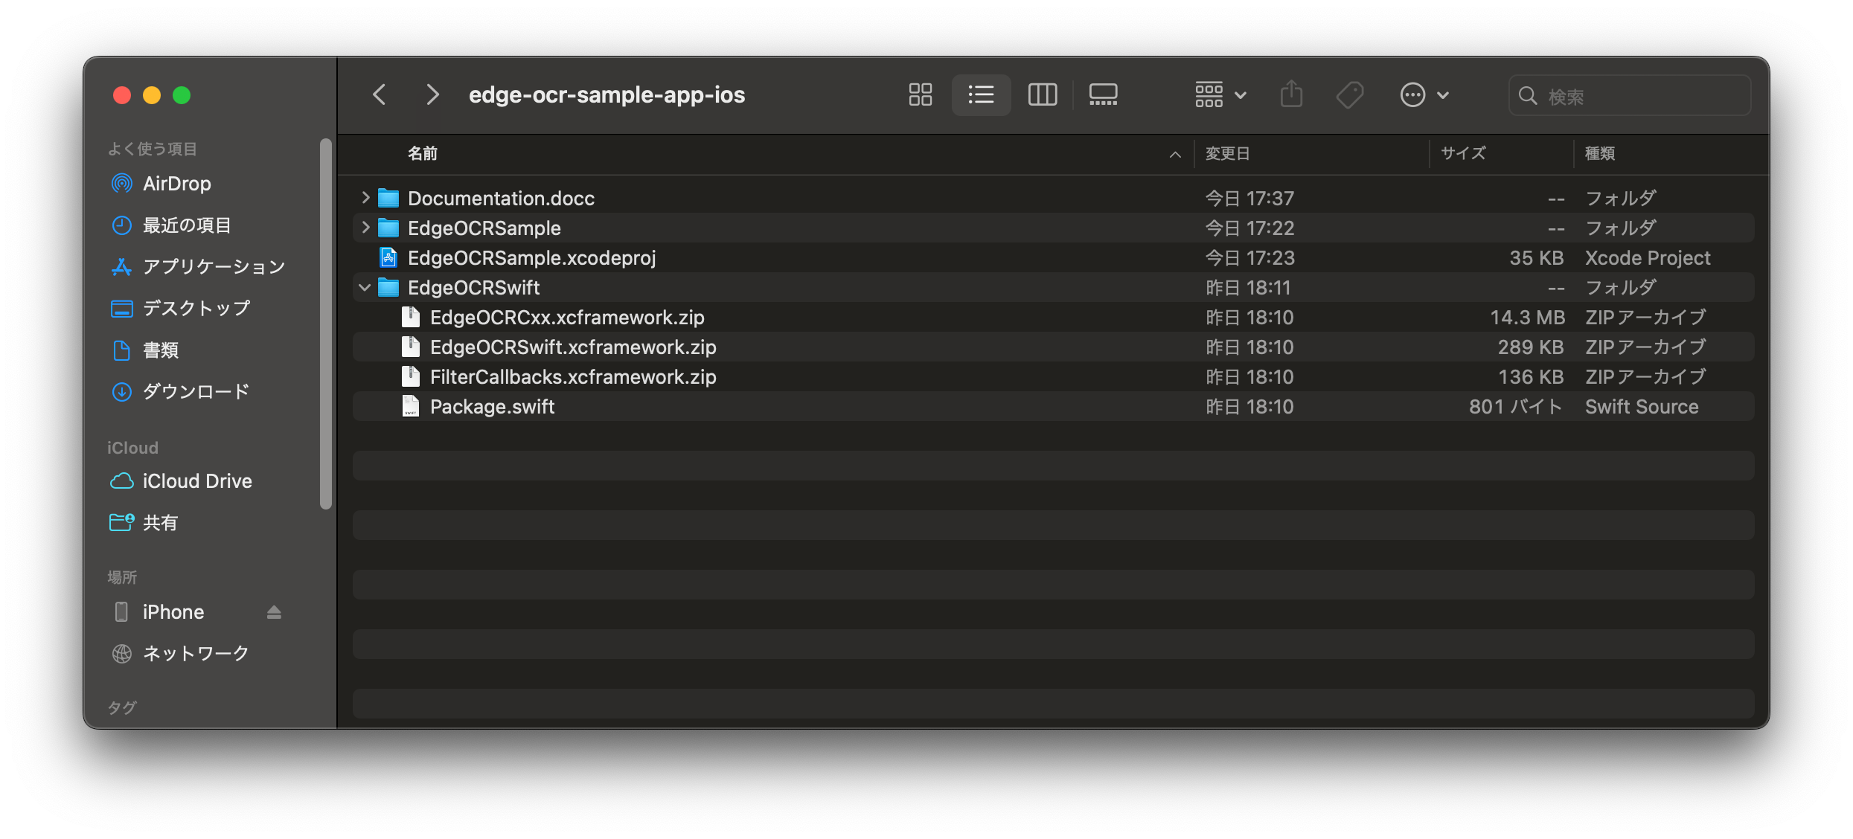Click the Swift Source kind cell
This screenshot has height=839, width=1853.
coord(1642,407)
